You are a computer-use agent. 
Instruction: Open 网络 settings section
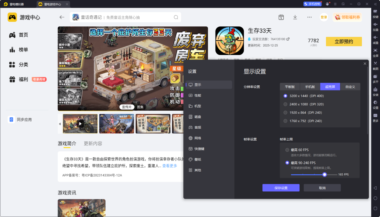click(209, 138)
